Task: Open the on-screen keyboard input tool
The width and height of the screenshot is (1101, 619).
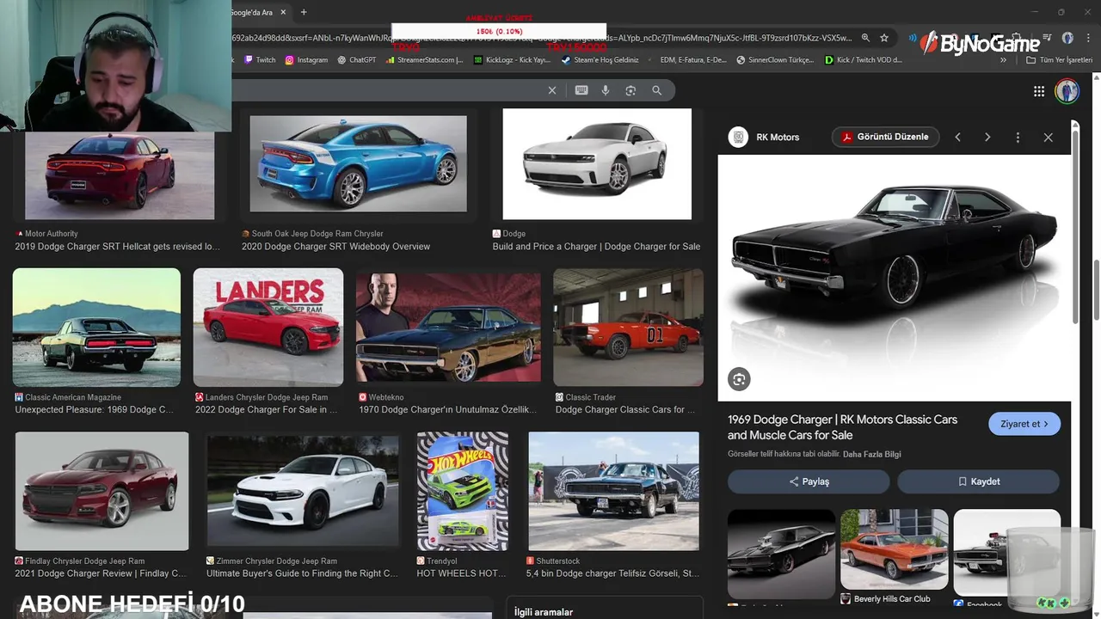Action: (581, 90)
